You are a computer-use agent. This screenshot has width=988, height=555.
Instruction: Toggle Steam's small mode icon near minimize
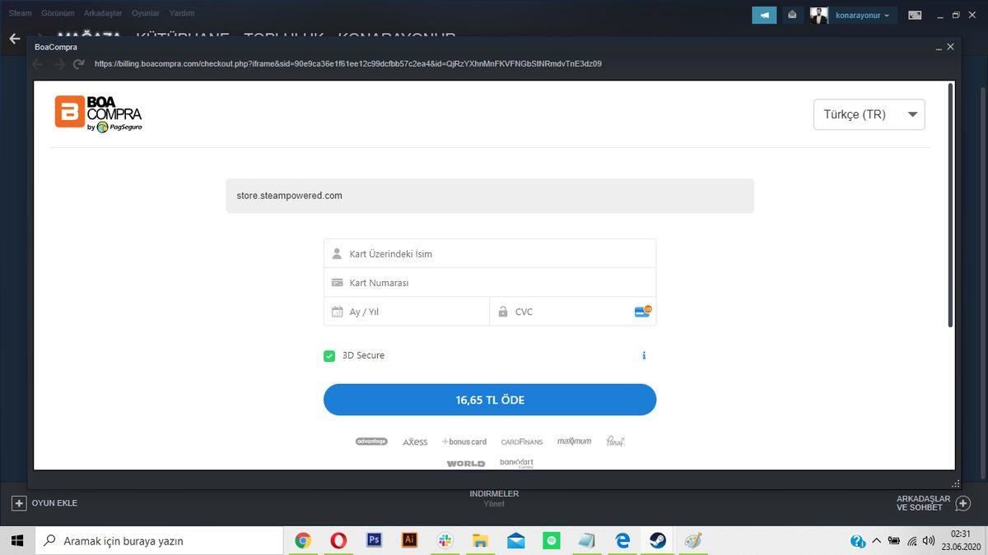[x=916, y=14]
